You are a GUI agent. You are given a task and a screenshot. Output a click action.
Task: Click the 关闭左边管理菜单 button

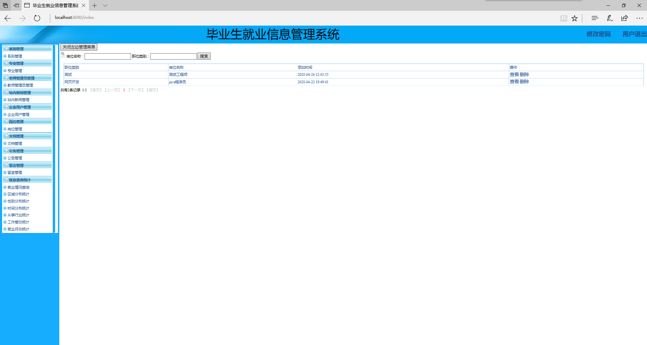coord(79,47)
